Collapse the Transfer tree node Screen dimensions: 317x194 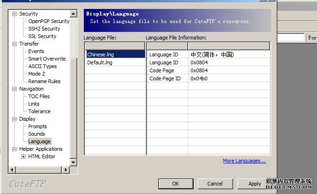(x=15, y=44)
